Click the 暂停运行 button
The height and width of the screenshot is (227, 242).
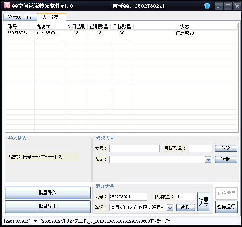[226, 207]
